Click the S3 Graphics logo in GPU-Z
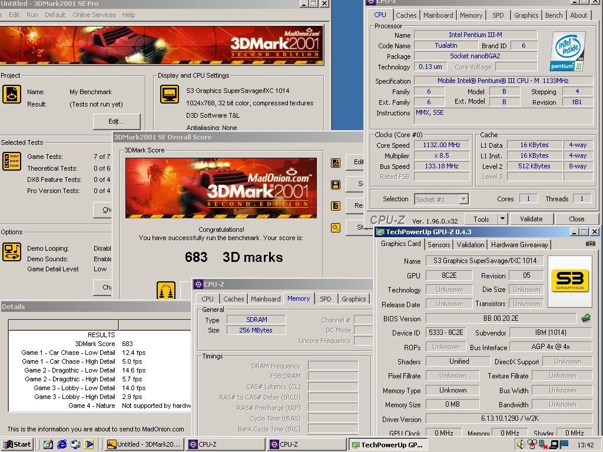 click(x=570, y=280)
